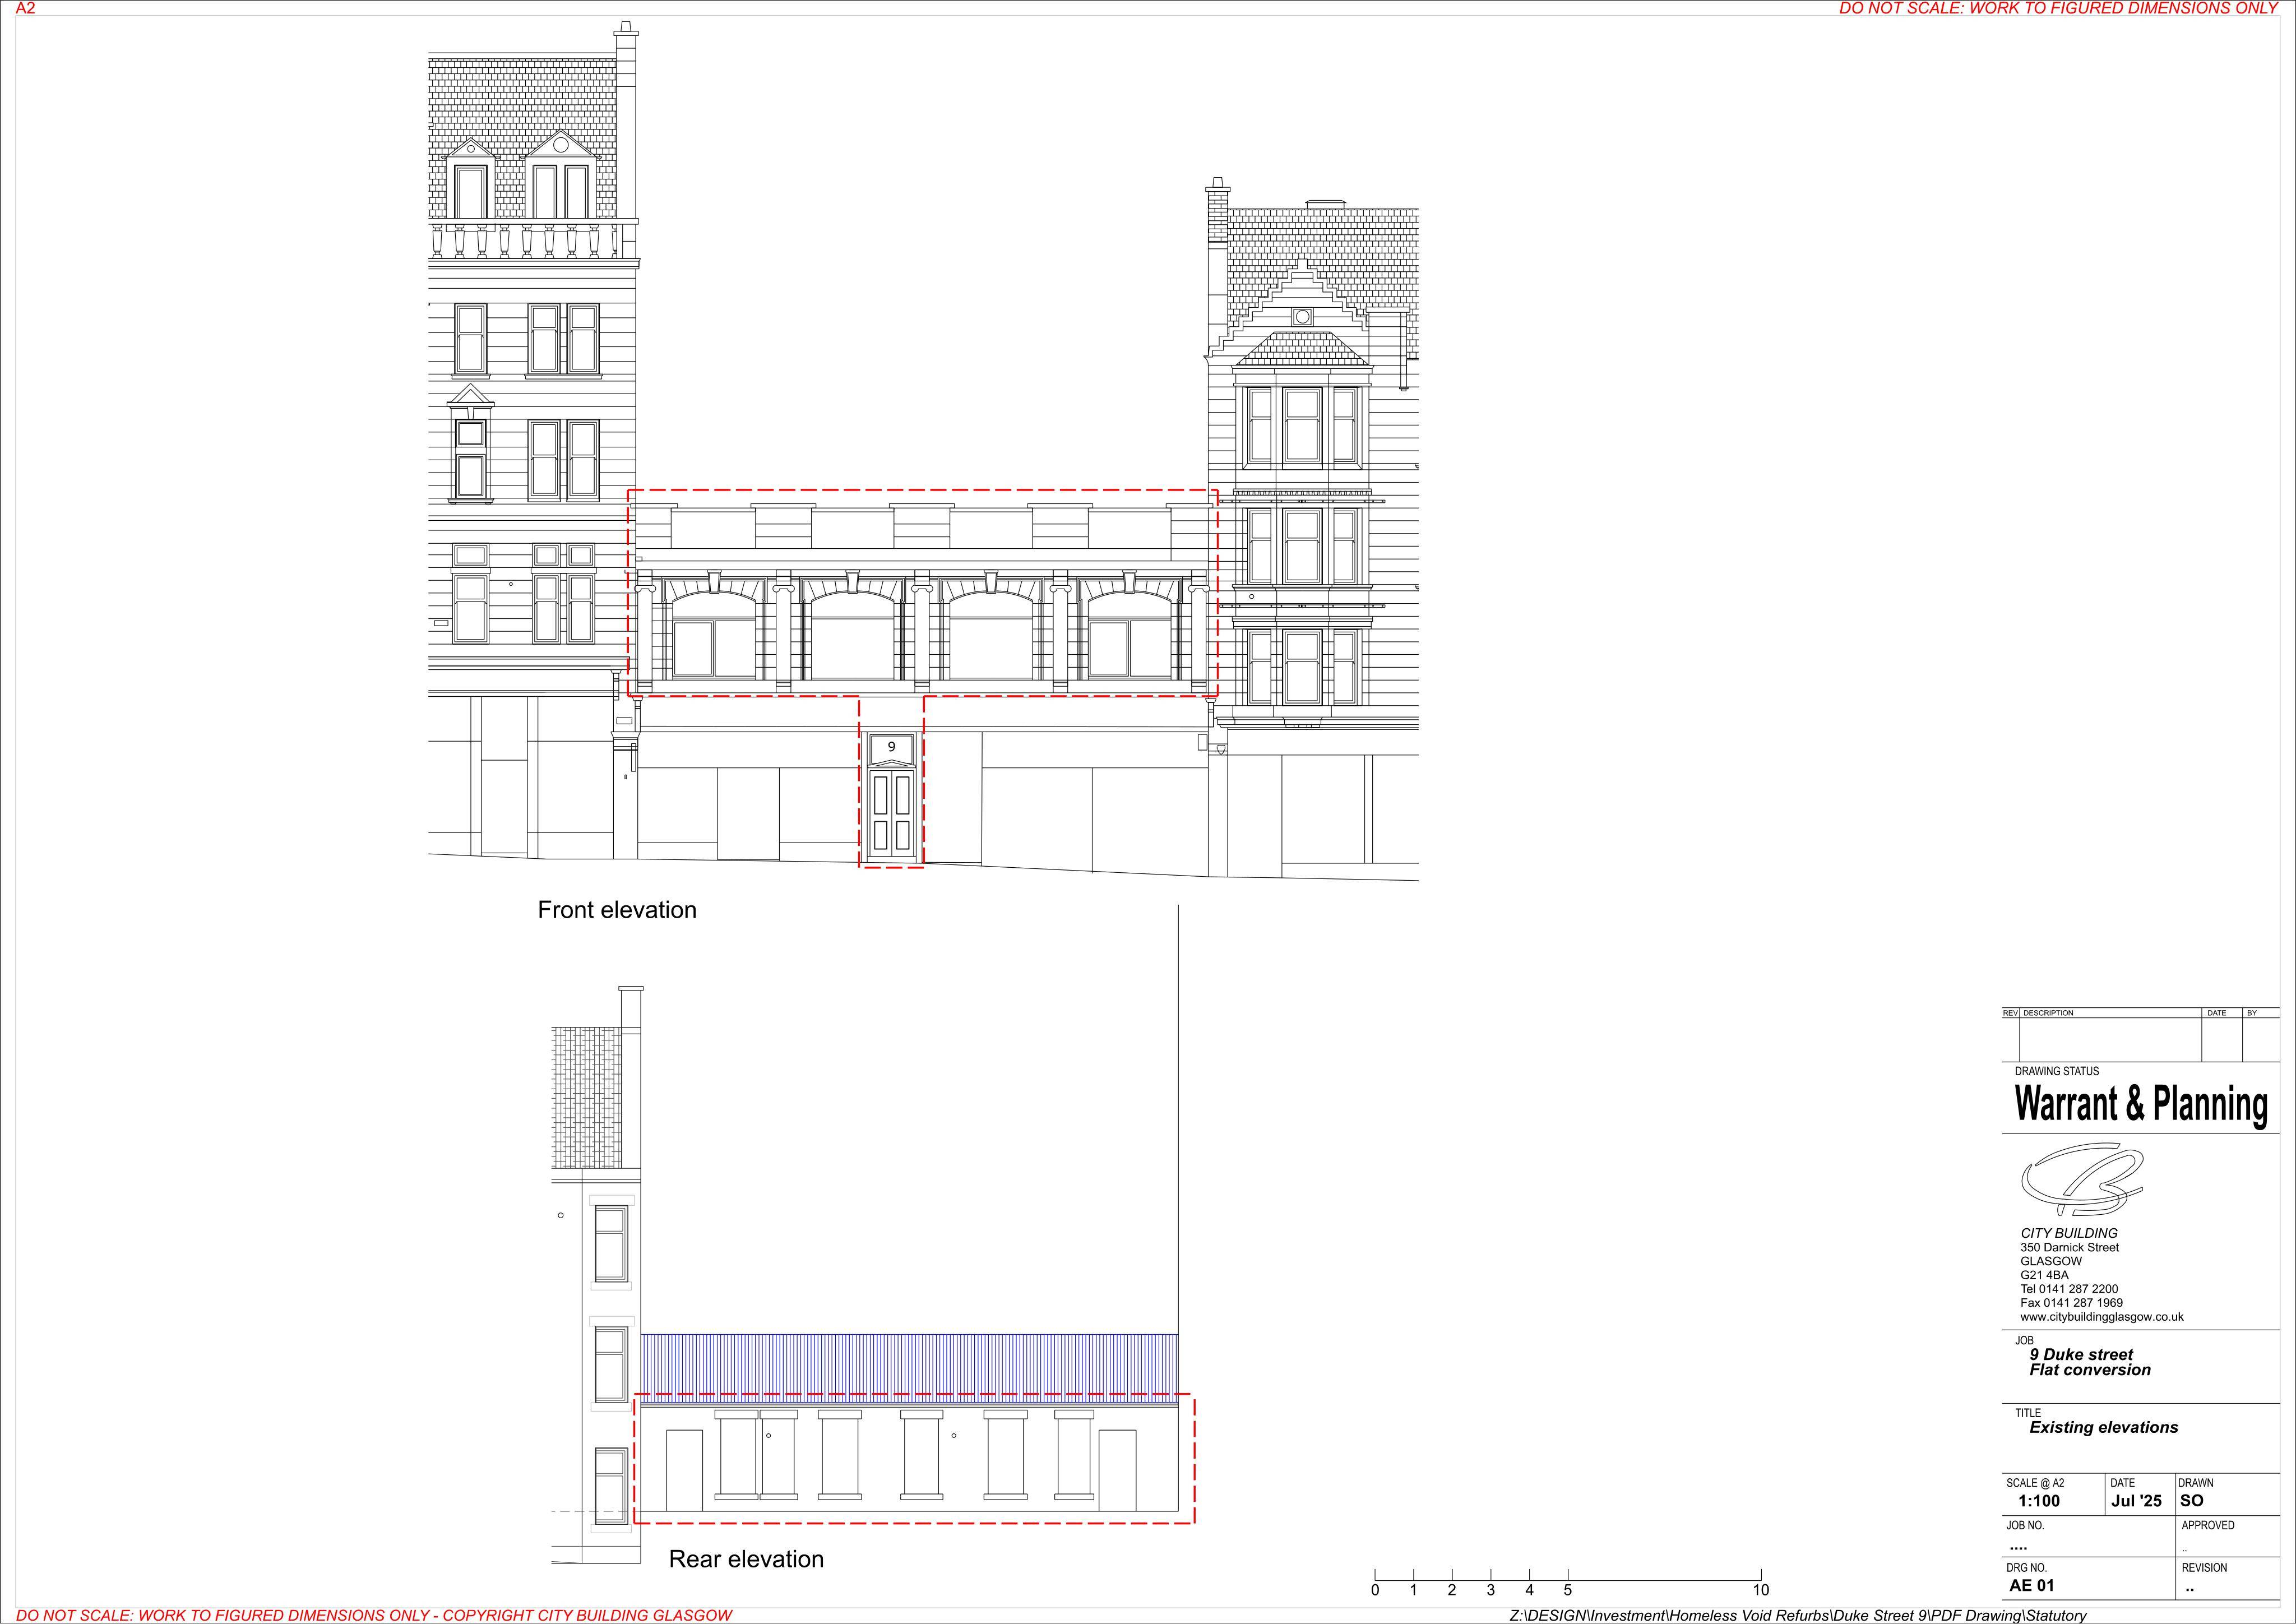2296x1624 pixels.
Task: Click the 'Rear elevation' caption
Action: (746, 1559)
